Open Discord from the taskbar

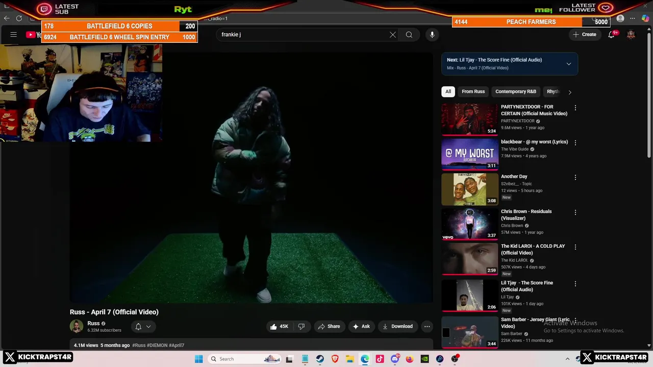click(395, 359)
